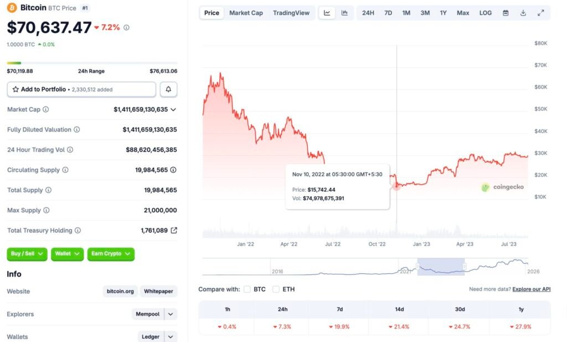Click Circulating Supply value info icon
The width and height of the screenshot is (567, 342).
pyautogui.click(x=173, y=170)
